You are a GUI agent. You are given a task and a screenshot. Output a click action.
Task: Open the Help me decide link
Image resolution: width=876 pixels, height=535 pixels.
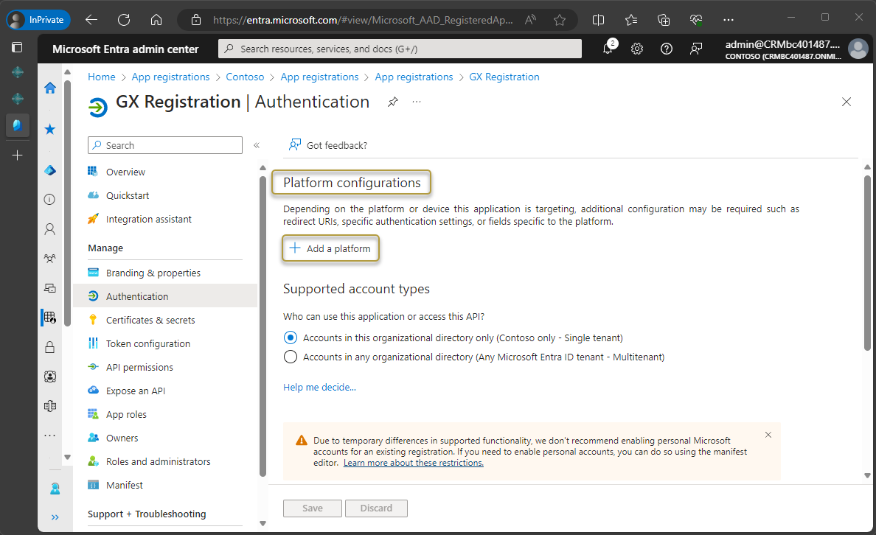[319, 387]
